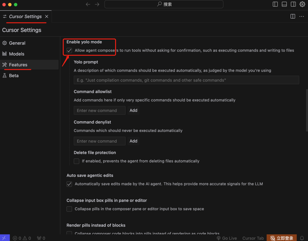308x241 pixels.
Task: Click the back navigation arrow
Action: pyautogui.click(x=88, y=4)
